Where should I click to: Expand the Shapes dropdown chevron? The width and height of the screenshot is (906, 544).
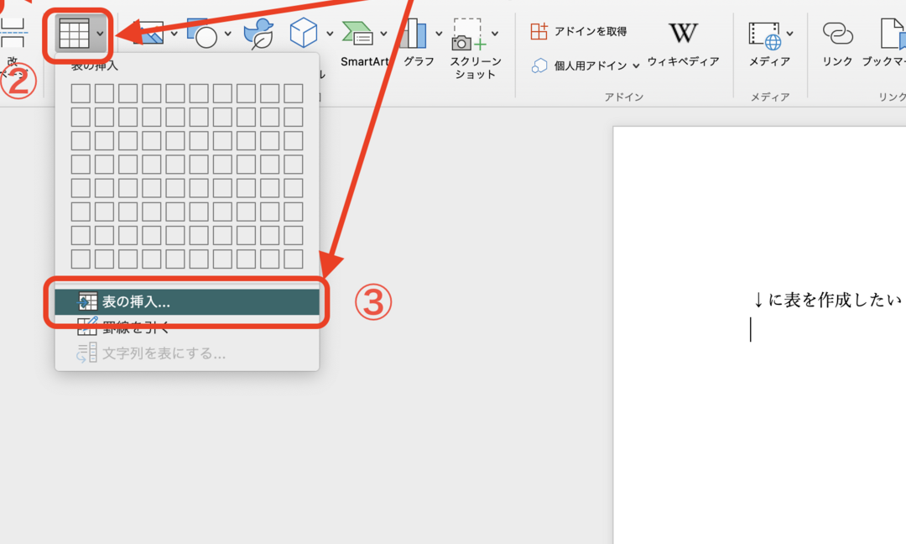(228, 32)
